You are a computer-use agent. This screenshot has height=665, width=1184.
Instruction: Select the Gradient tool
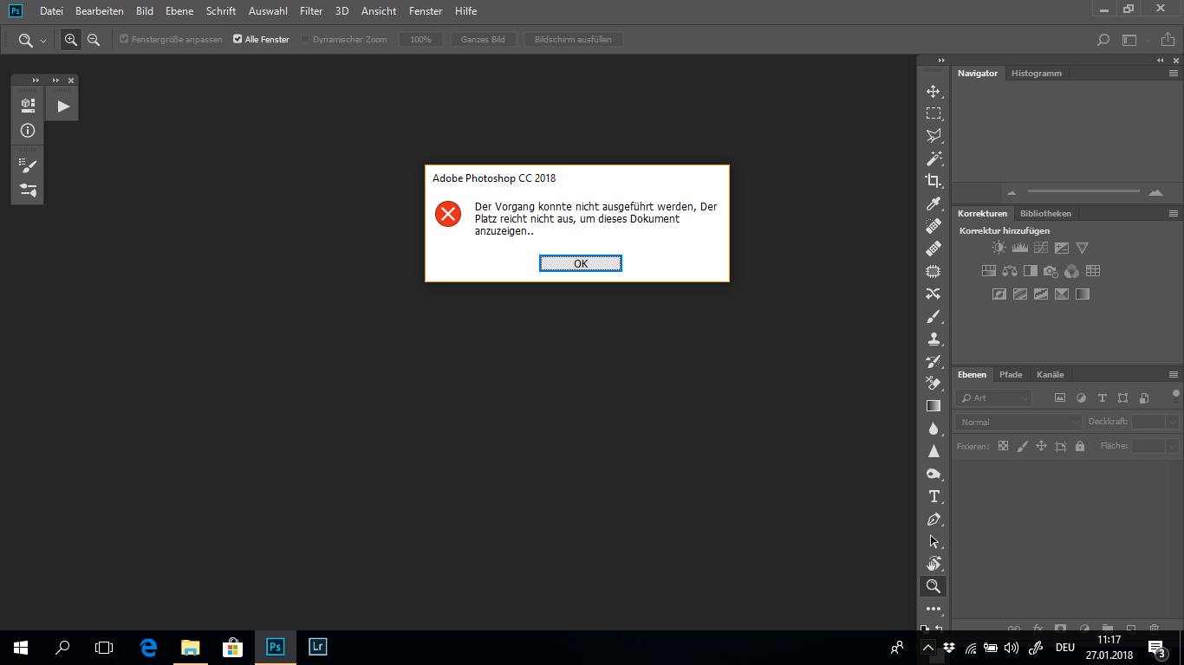(934, 406)
